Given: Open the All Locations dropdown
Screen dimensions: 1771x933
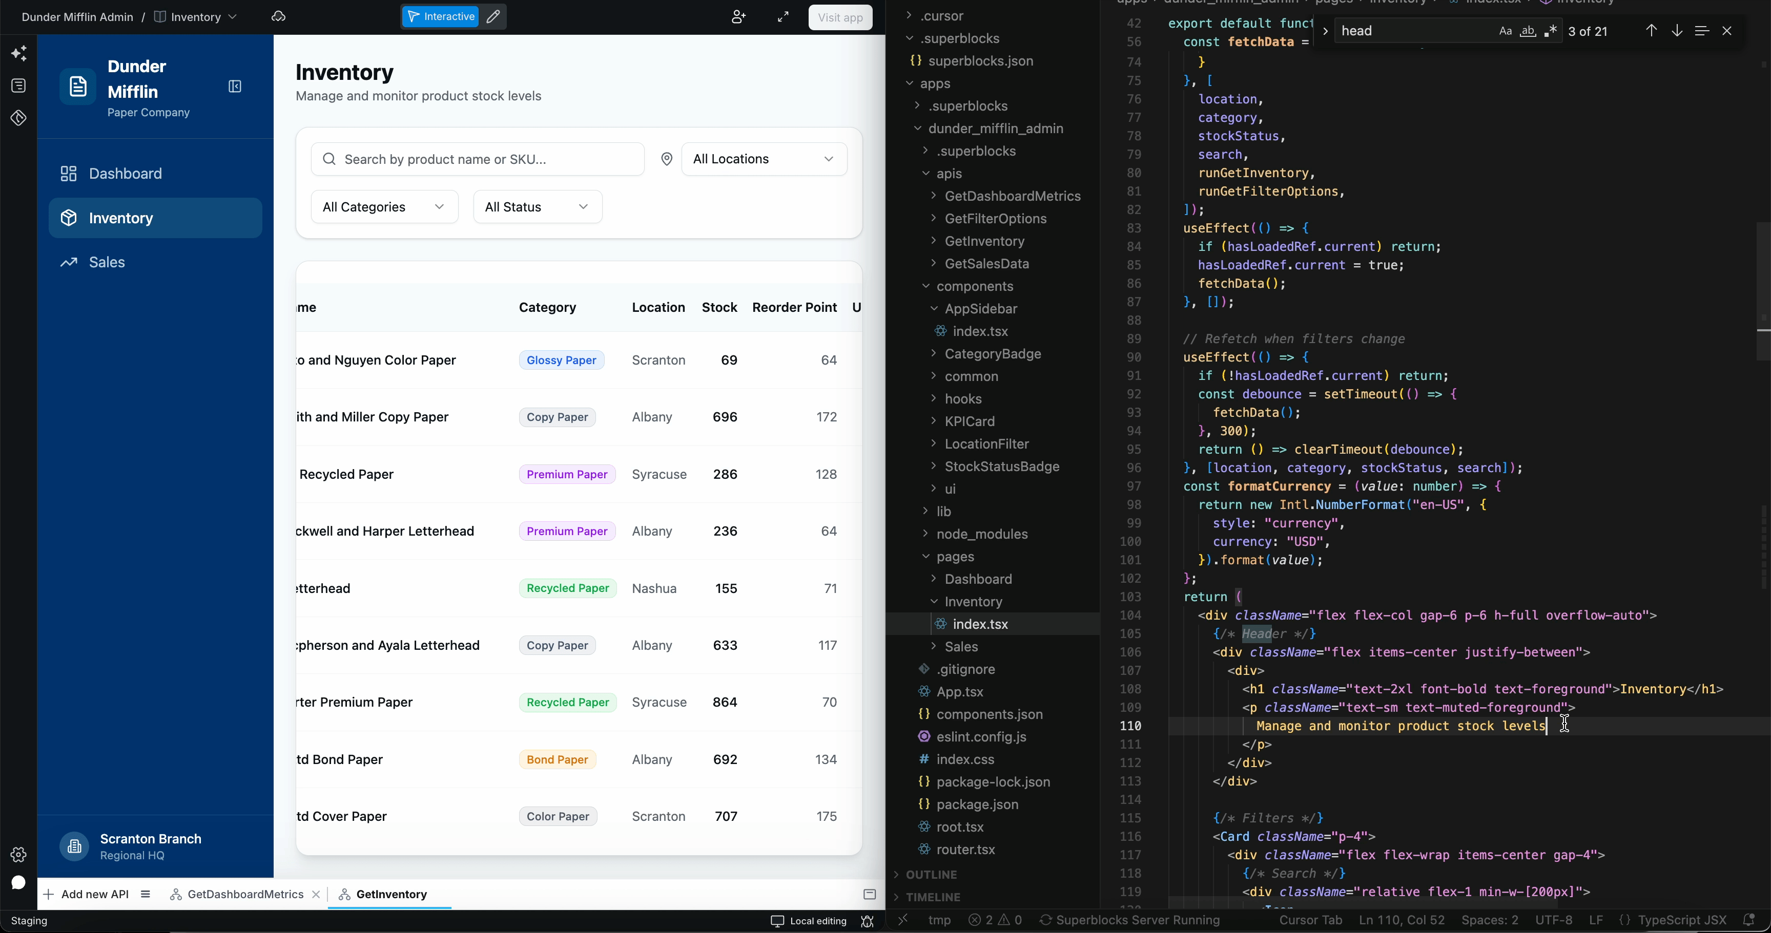Looking at the screenshot, I should coord(764,159).
